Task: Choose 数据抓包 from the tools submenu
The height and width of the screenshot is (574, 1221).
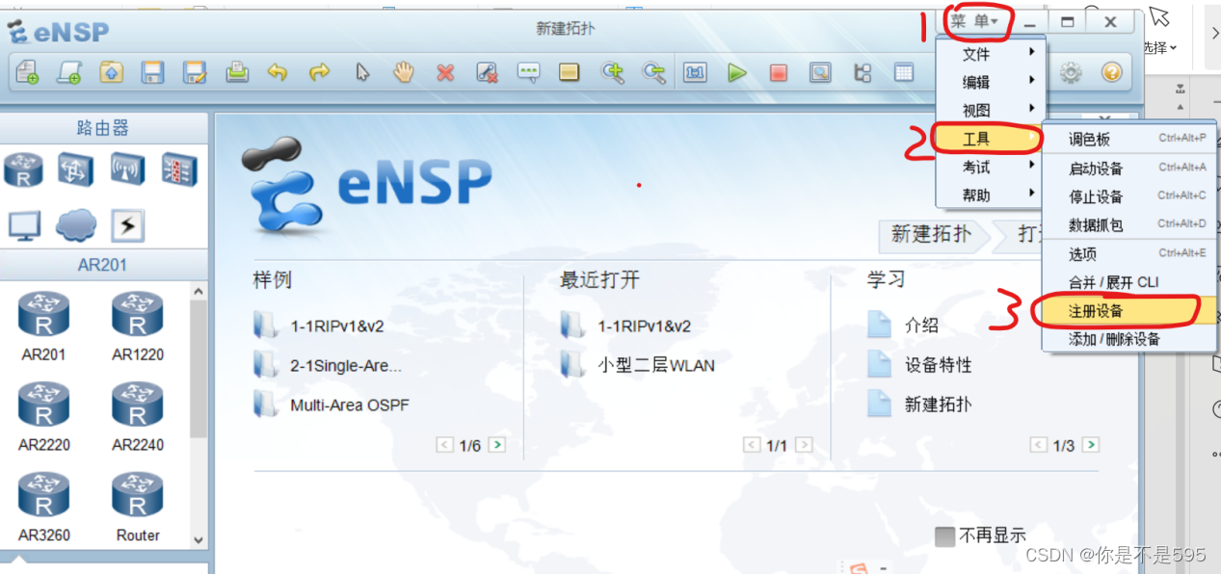Action: pyautogui.click(x=1128, y=224)
